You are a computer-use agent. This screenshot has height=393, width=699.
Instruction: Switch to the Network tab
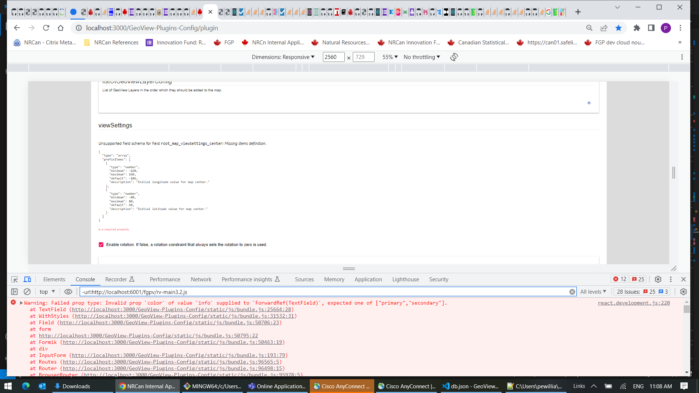[201, 279]
